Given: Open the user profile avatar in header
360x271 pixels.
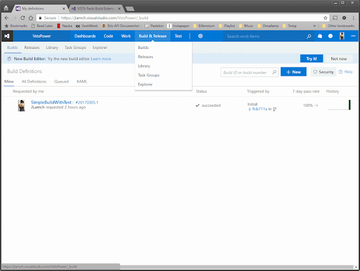Looking at the screenshot, I should pyautogui.click(x=341, y=36).
